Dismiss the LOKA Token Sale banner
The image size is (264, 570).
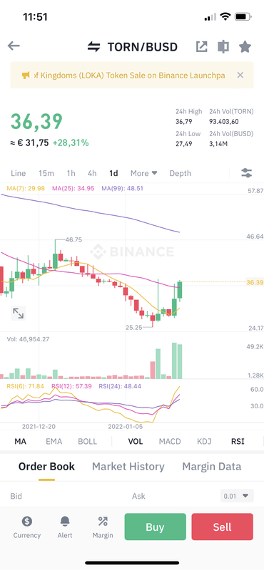pyautogui.click(x=240, y=76)
